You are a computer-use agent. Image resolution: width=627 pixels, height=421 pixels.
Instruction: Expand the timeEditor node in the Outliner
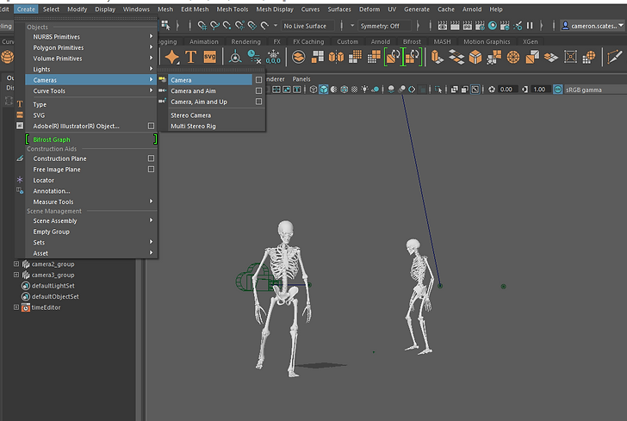point(16,307)
